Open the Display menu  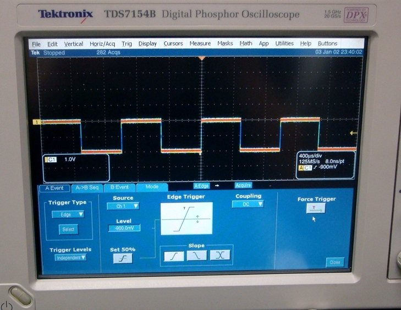(147, 44)
